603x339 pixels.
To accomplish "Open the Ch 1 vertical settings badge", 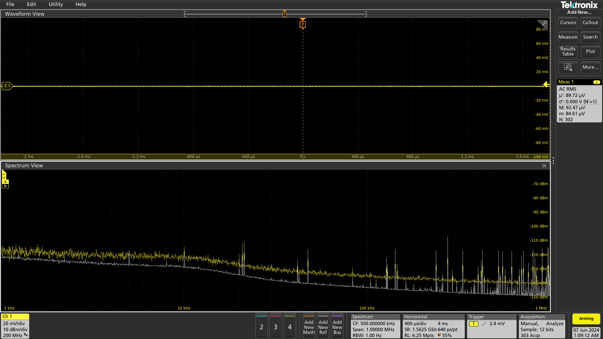I will pyautogui.click(x=15, y=326).
